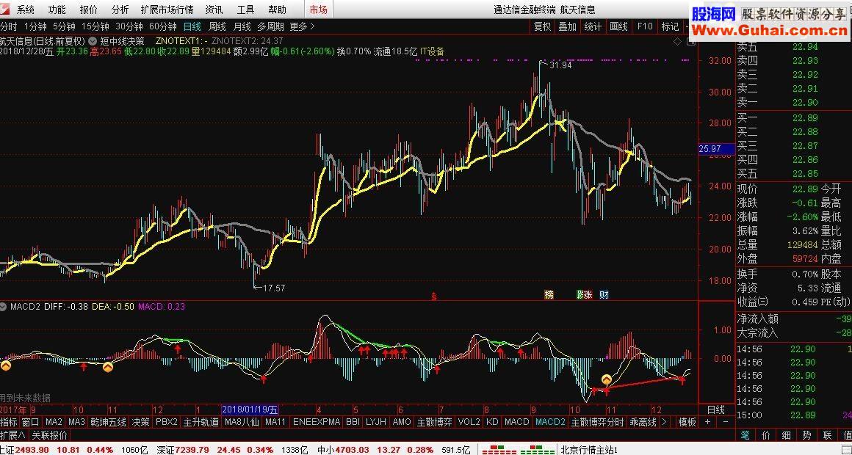
Task: Click the square window icon beside the diamond
Action: click(691, 41)
